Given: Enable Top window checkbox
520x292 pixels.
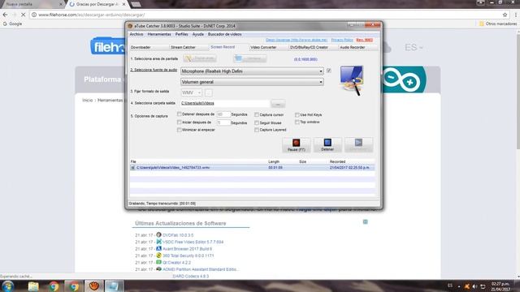Looking at the screenshot, I should [x=297, y=122].
